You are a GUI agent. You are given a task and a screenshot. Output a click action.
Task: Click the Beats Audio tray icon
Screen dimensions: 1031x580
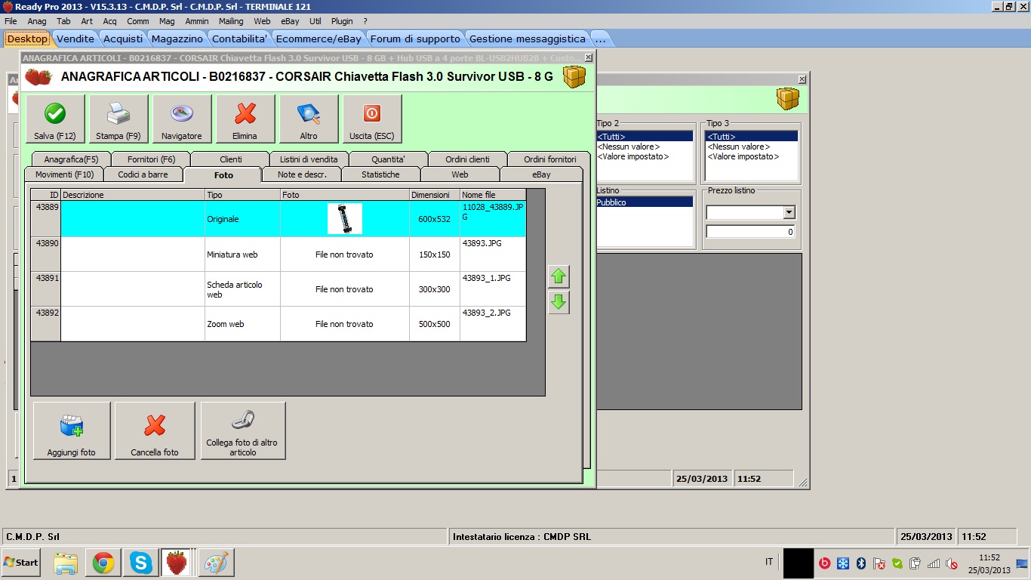(x=824, y=563)
